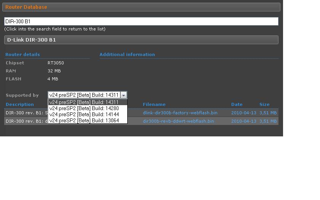The width and height of the screenshot is (320, 200).
Task: Click the 4 MB FLASH value
Action: pos(53,79)
